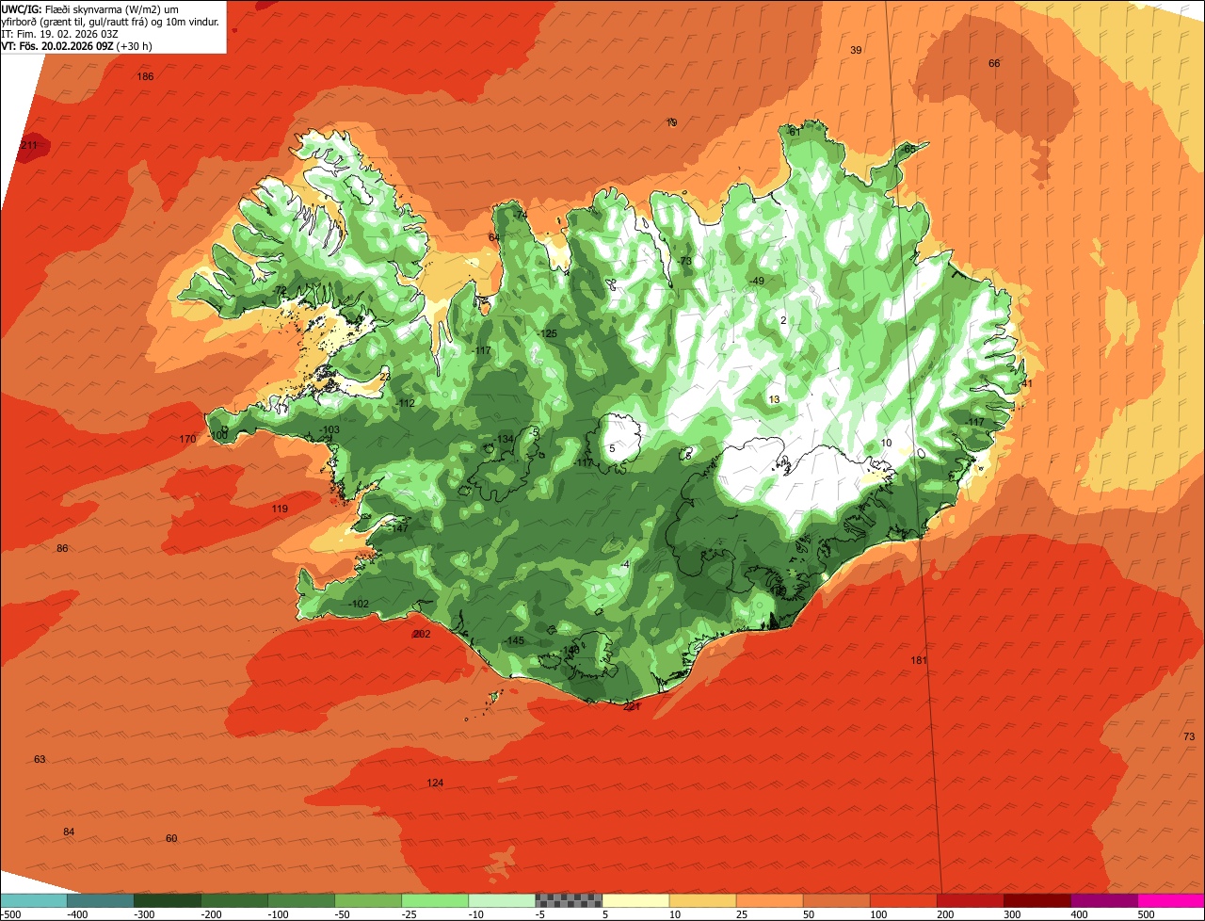Click the map value 60
The height and width of the screenshot is (921, 1205).
pos(171,838)
